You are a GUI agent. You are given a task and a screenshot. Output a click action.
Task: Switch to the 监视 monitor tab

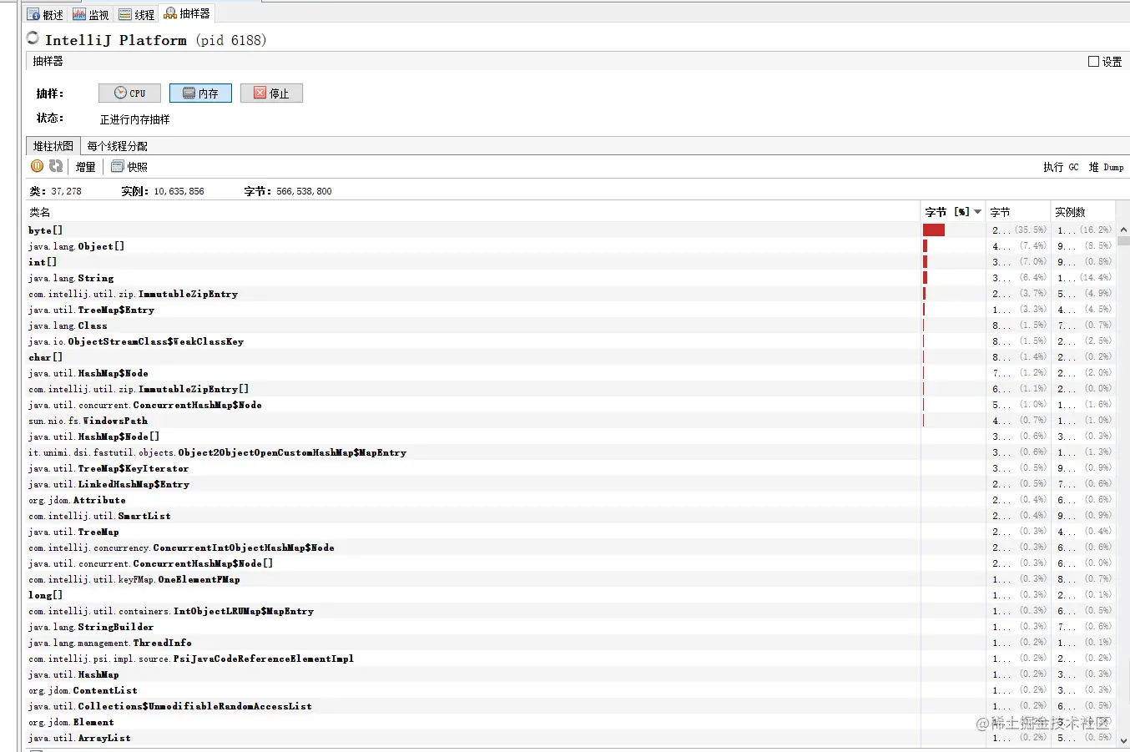point(91,14)
